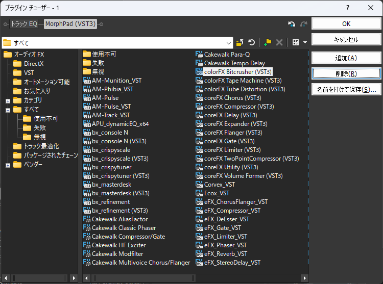Image resolution: width=383 pixels, height=284 pixels.
Task: Select the DirectX tree folder
Action: (x=28, y=64)
